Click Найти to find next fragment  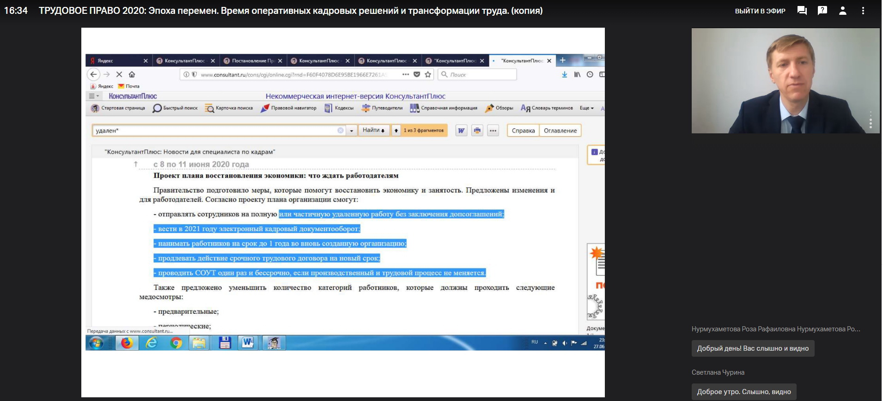[373, 131]
